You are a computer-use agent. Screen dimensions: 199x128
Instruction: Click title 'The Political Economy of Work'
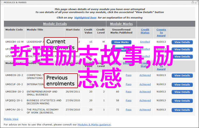coord(43,111)
